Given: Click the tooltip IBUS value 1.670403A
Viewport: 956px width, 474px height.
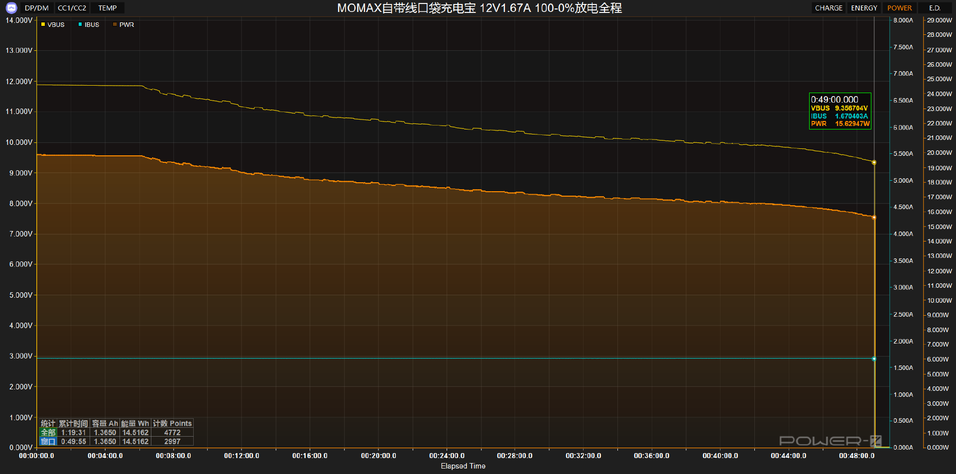Looking at the screenshot, I should click(x=851, y=116).
